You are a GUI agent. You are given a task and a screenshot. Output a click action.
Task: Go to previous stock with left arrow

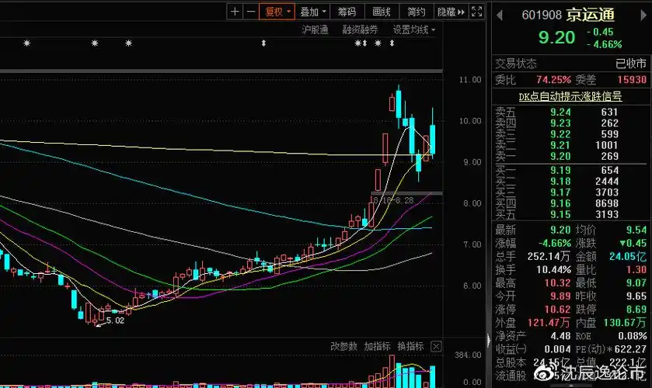500,15
